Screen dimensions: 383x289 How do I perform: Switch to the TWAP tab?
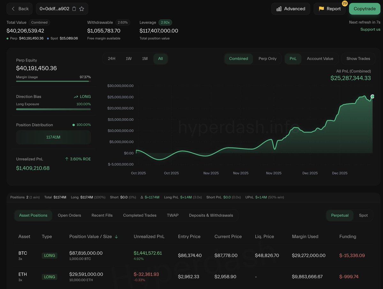point(173,215)
